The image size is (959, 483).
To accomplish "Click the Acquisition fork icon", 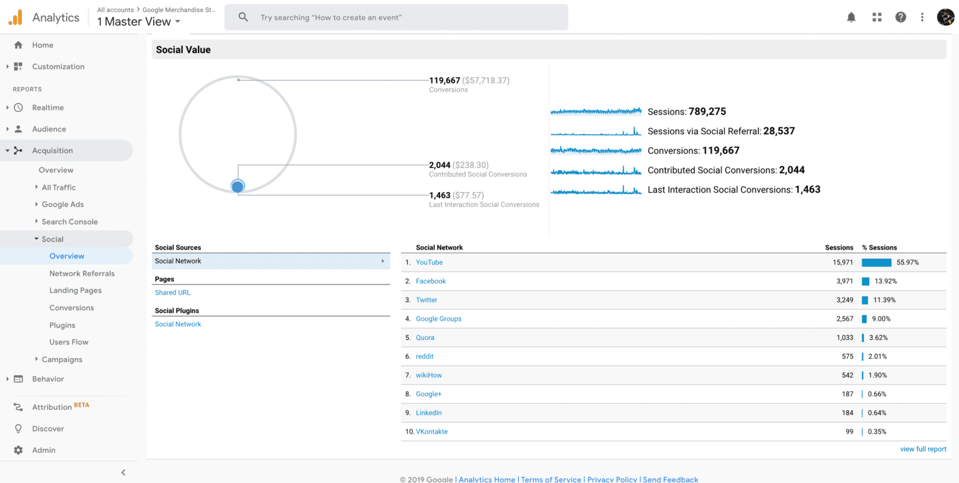I will click(x=18, y=150).
